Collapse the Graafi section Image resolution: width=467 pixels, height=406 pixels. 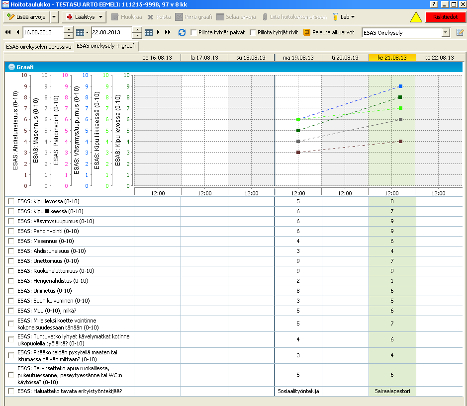tap(11, 67)
